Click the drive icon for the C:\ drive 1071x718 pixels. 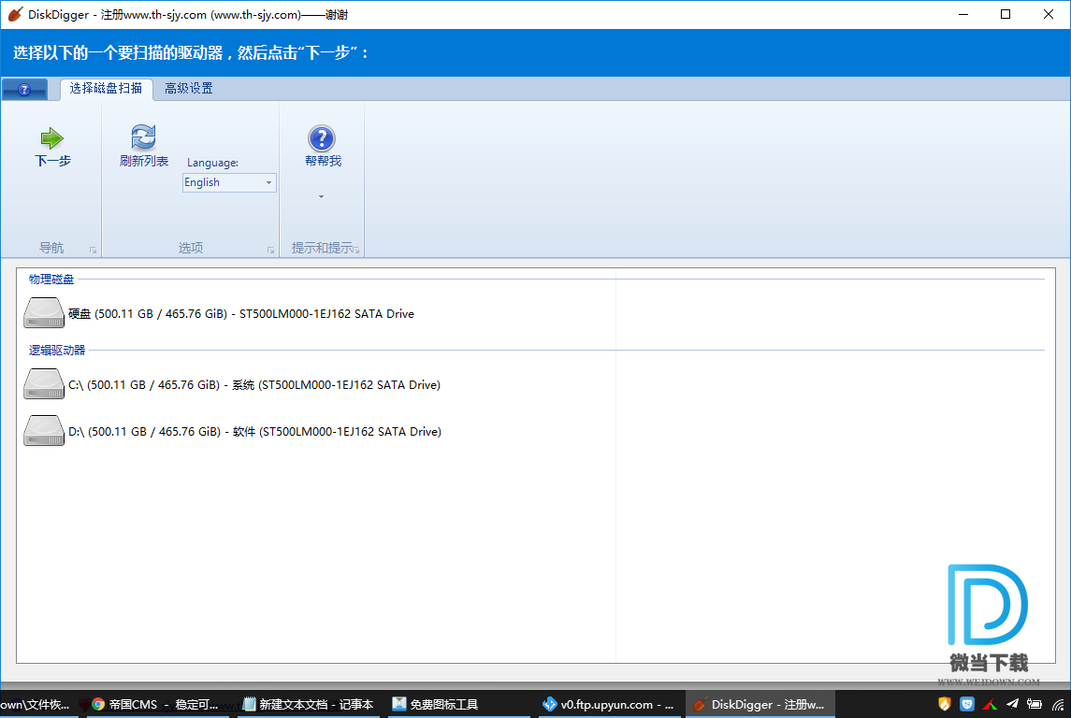(44, 383)
